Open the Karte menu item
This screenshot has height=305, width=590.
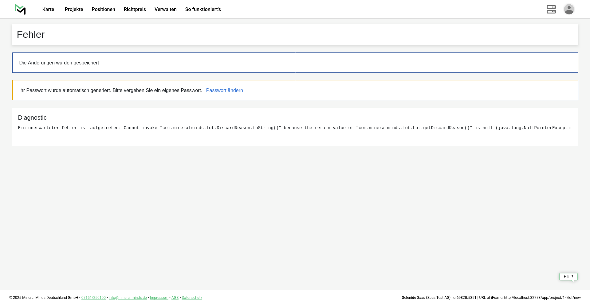click(x=48, y=10)
